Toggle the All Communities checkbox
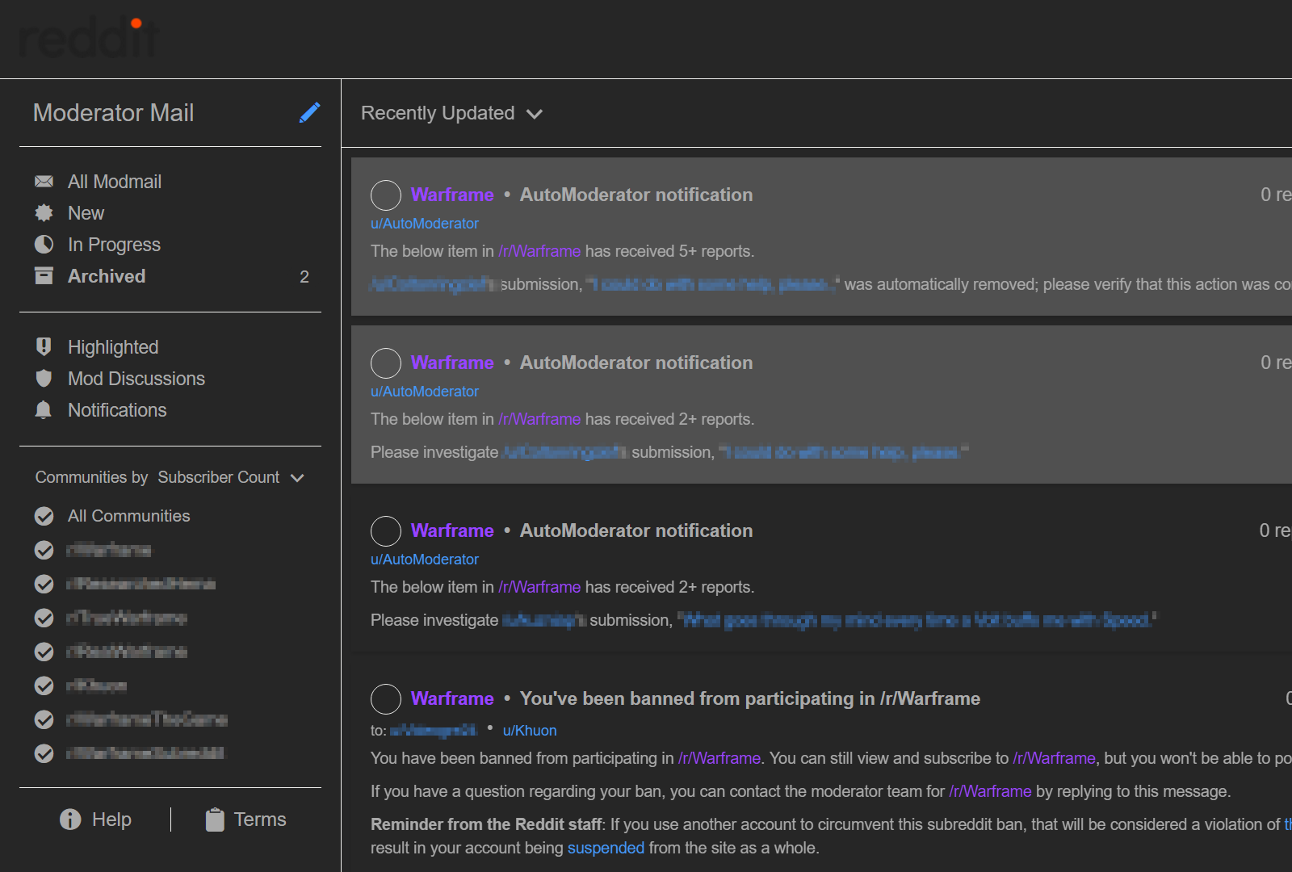 point(44,516)
